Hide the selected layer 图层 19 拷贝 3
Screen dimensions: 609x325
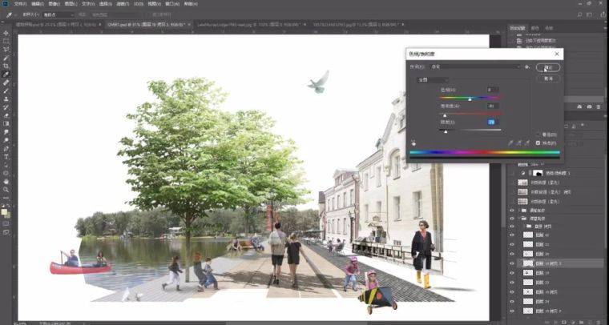[512, 263]
